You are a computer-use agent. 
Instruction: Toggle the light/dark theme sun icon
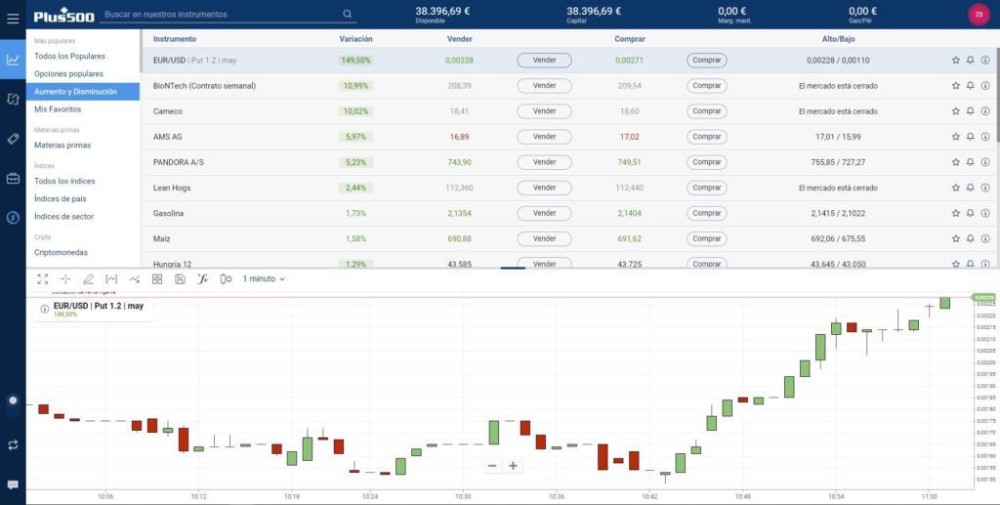click(x=13, y=400)
